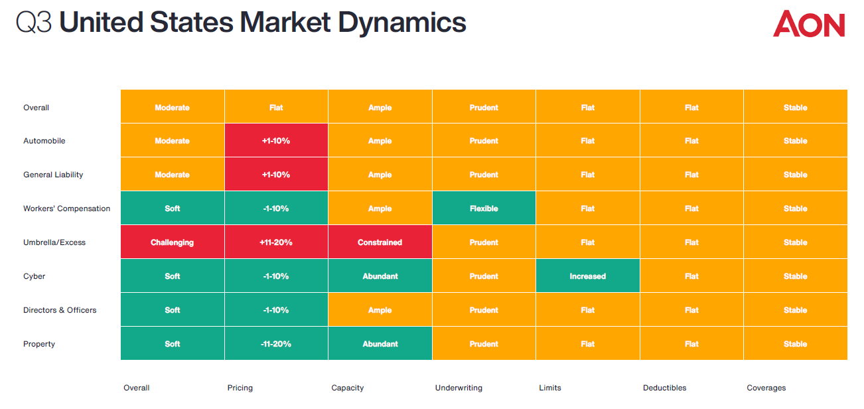
Task: Click the Directors & Officers row label
Action: point(60,310)
